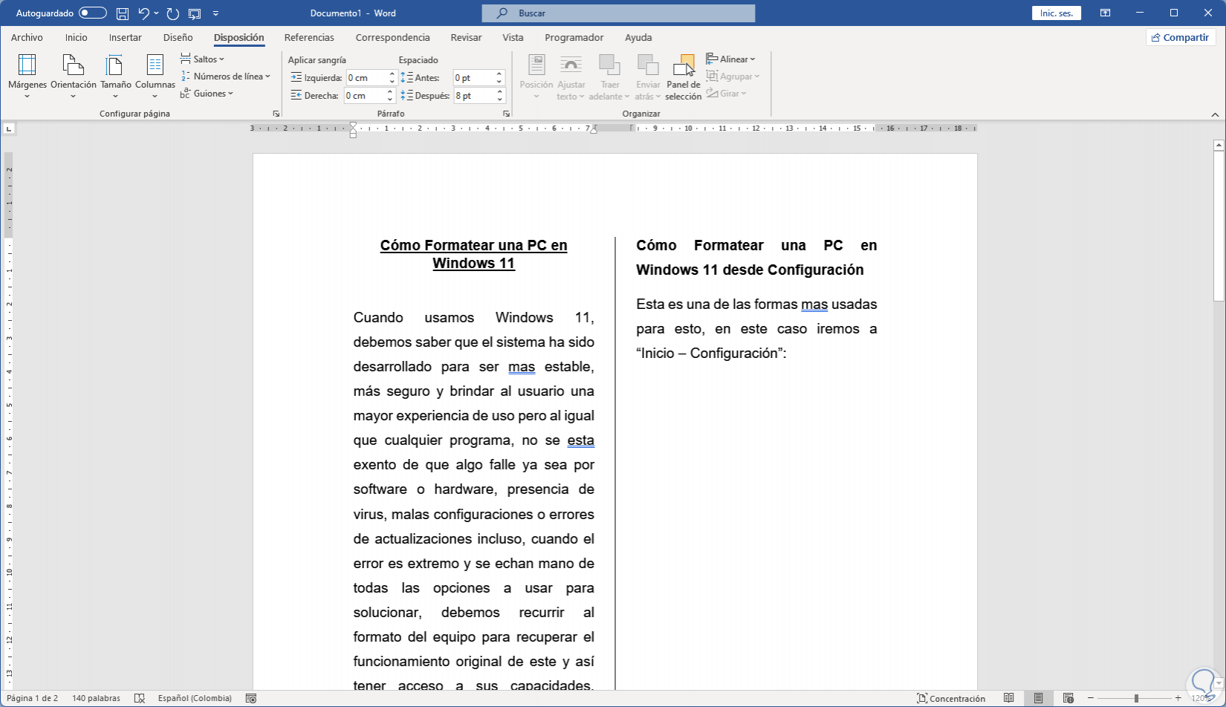This screenshot has width=1226, height=707.
Task: Open the Posición object menu
Action: pos(536,76)
